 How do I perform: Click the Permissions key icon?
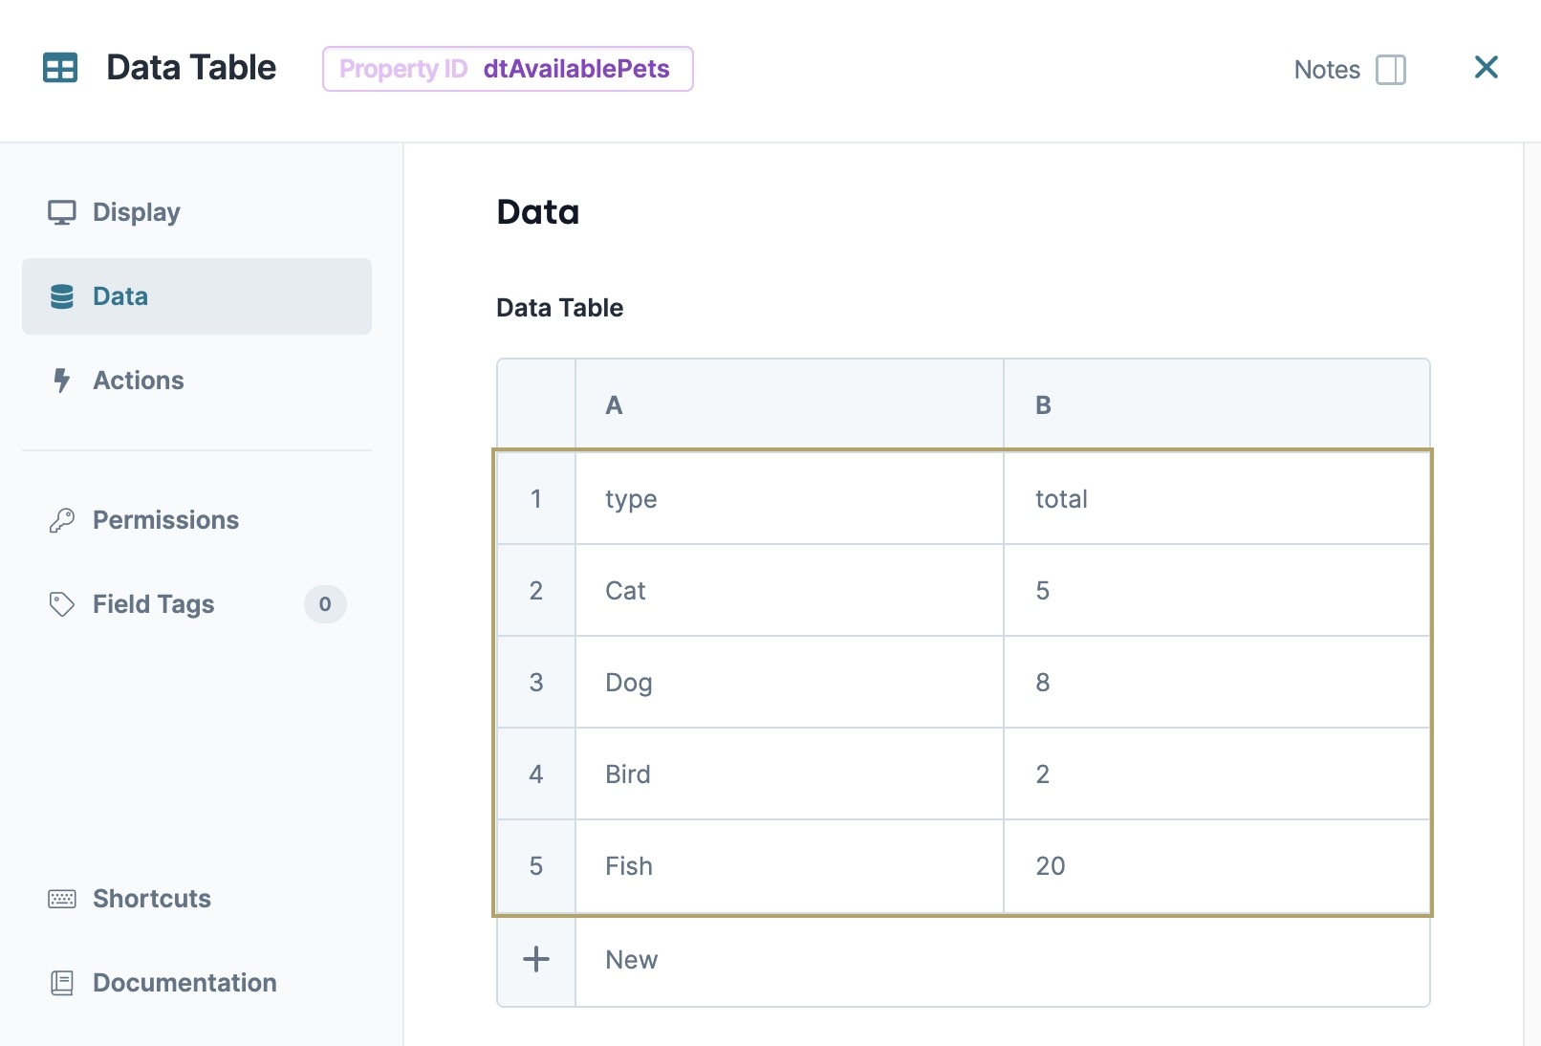coord(62,520)
